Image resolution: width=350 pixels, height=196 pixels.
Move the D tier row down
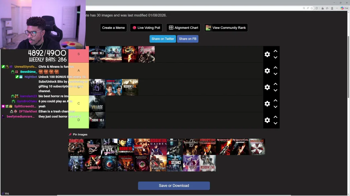click(275, 123)
